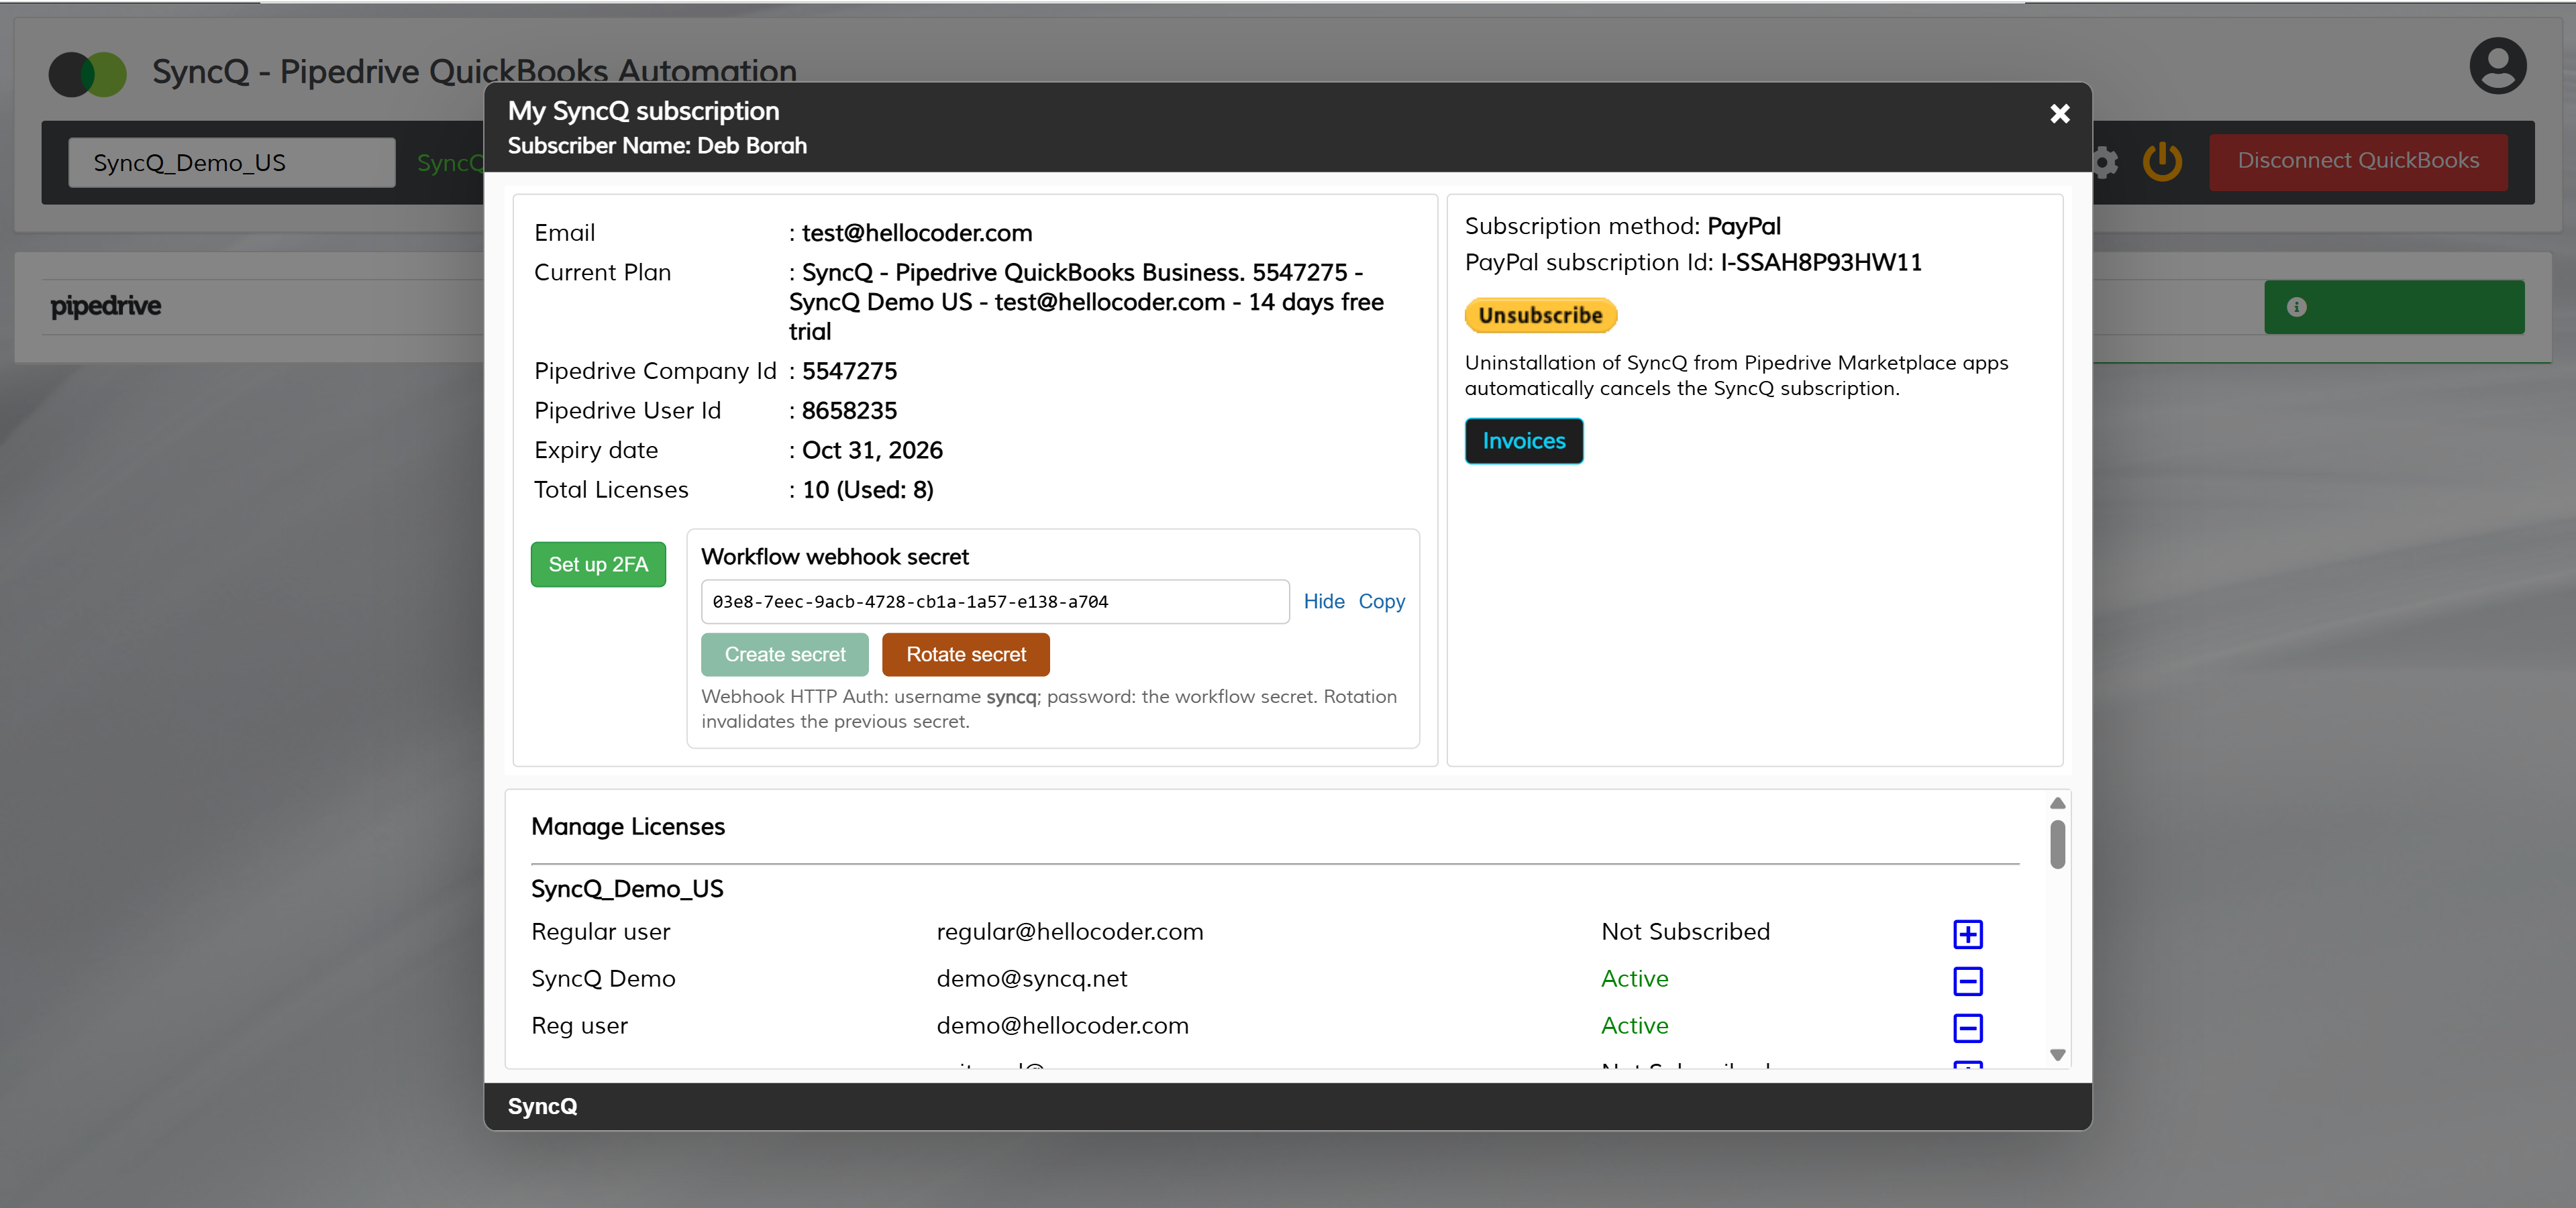Open the user profile avatar icon
The image size is (2576, 1208).
point(2497,66)
